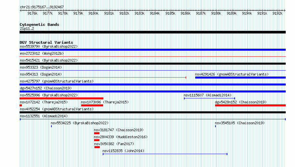Screen dimensions: 295x167
Task: Open nsv3050382 (Fan2017) label
Action: point(114,144)
